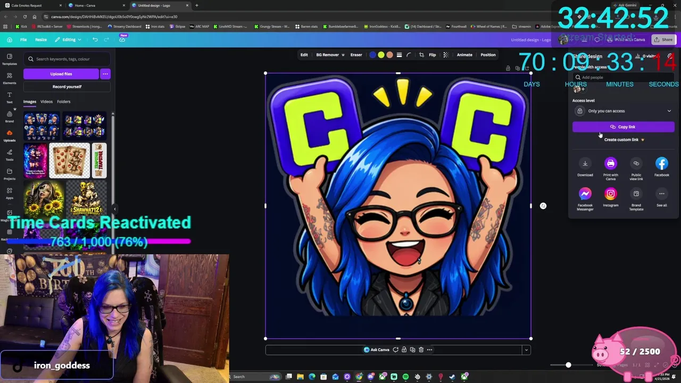
Task: Open the Apps sidebar panel
Action: [x=9, y=193]
